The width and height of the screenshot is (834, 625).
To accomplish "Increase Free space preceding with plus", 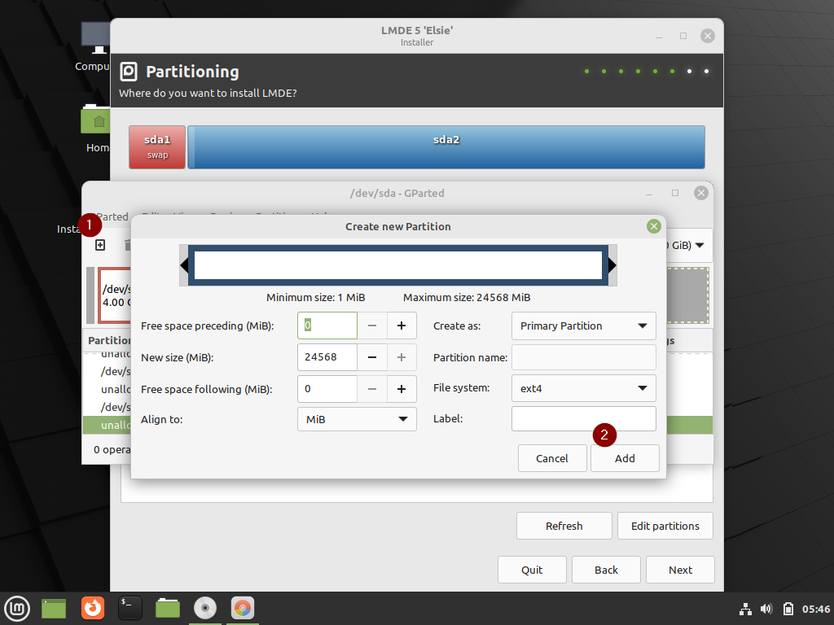I will pyautogui.click(x=402, y=326).
